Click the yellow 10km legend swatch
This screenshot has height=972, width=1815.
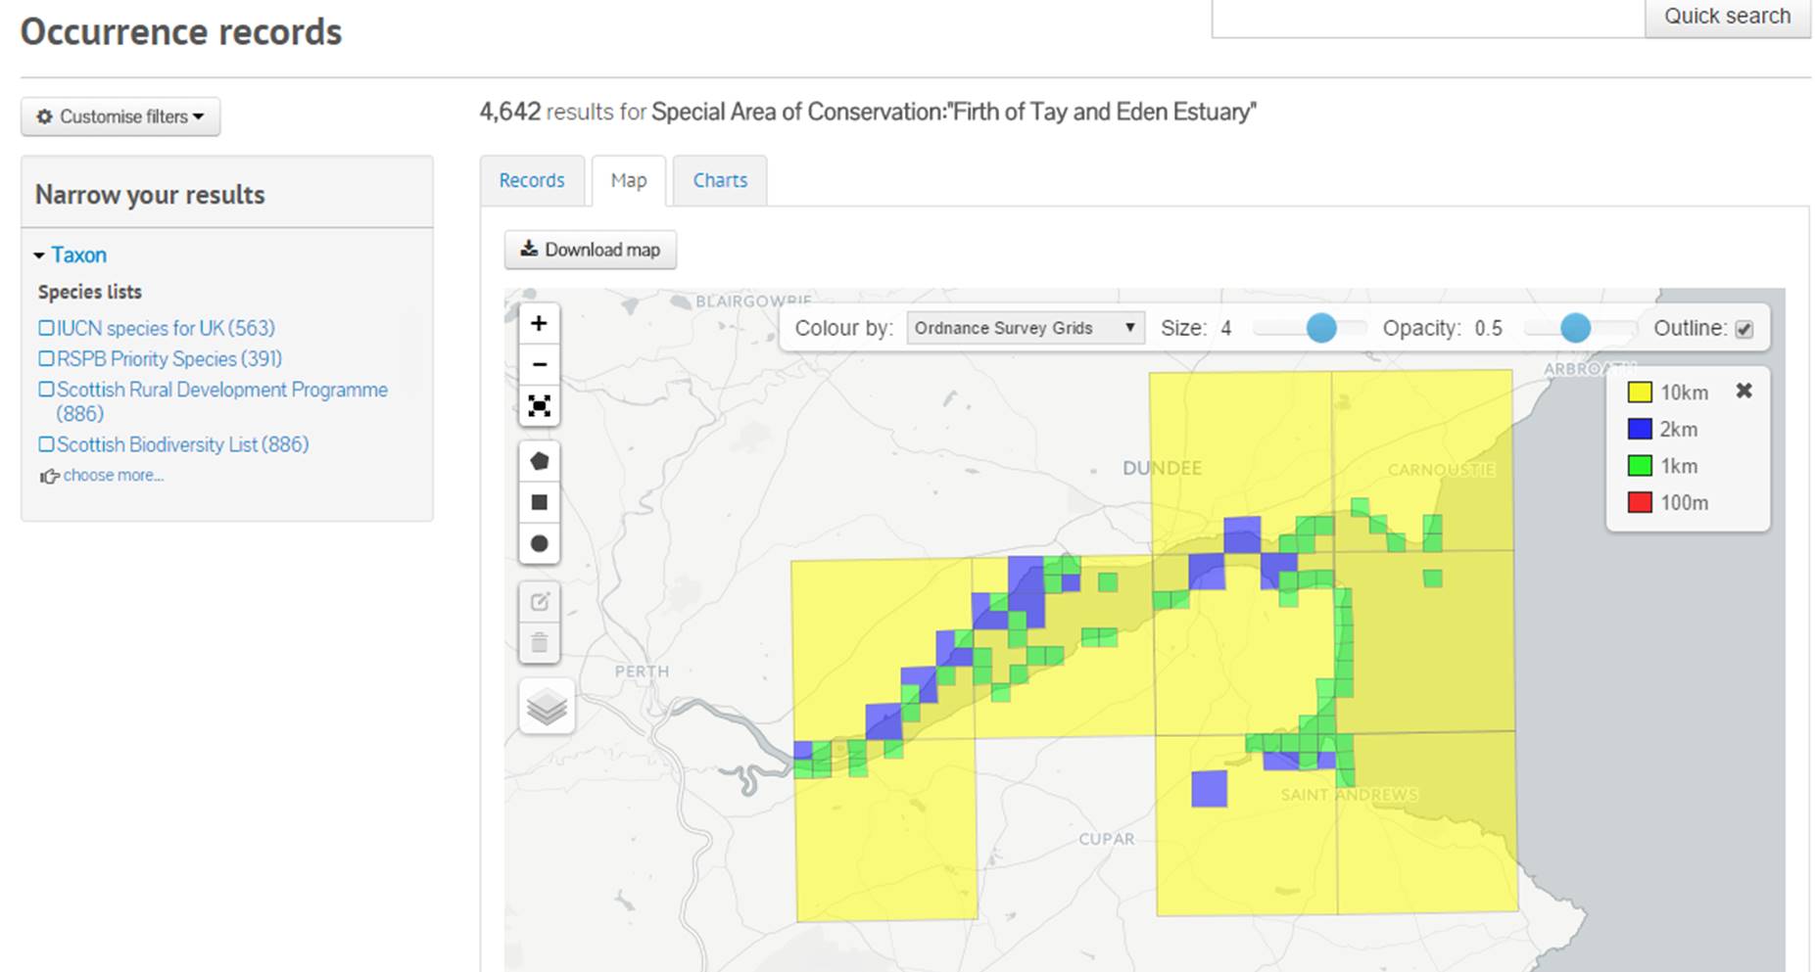pos(1640,393)
